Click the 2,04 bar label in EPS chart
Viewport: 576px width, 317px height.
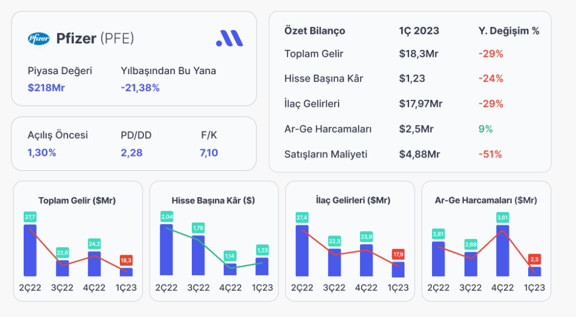(x=166, y=217)
